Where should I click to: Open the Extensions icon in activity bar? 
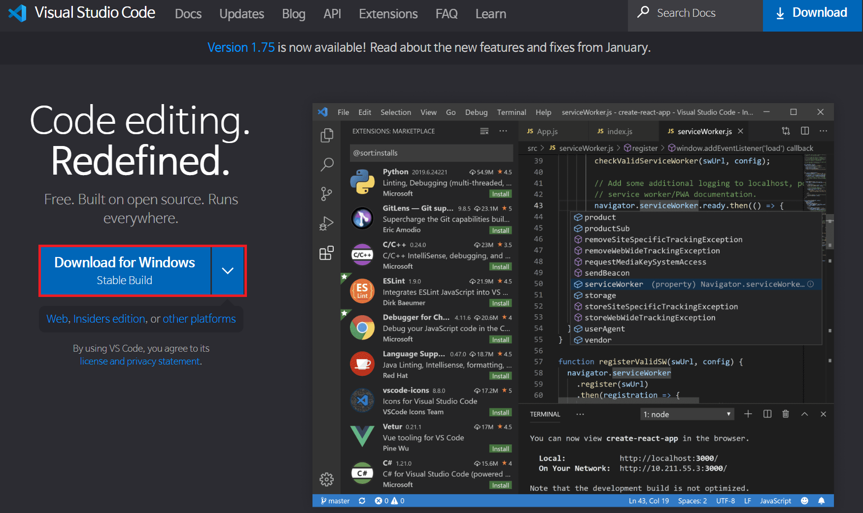[327, 253]
